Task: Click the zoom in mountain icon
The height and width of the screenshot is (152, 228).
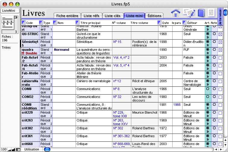Action: [13, 150]
